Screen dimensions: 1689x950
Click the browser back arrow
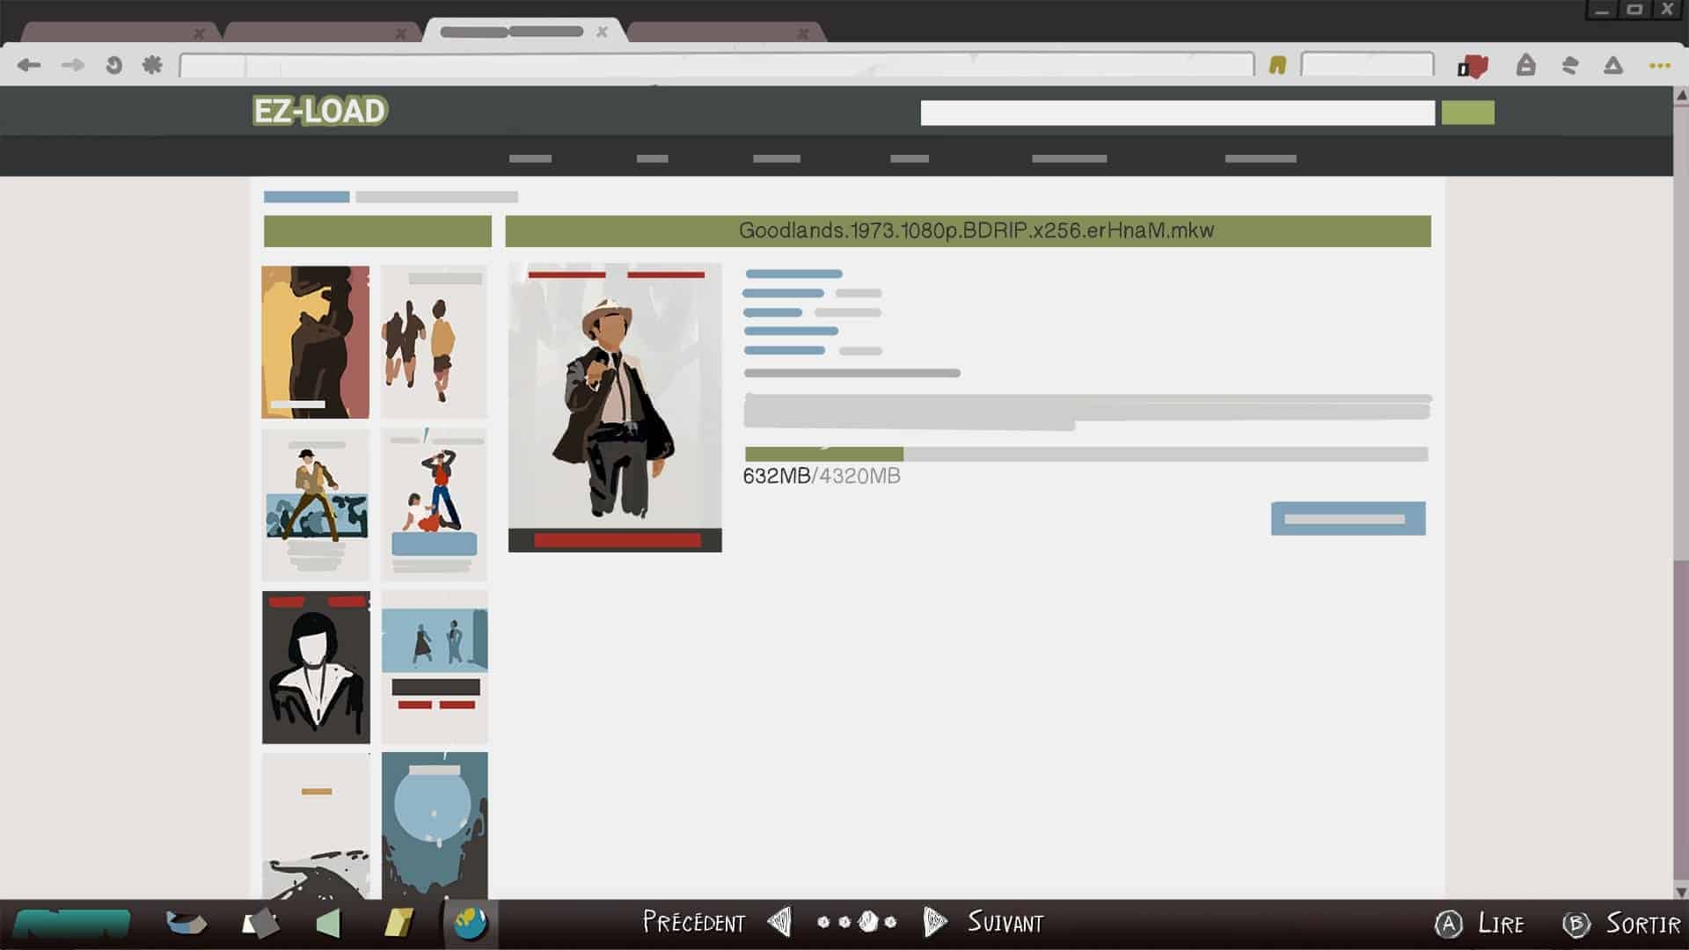coord(29,65)
